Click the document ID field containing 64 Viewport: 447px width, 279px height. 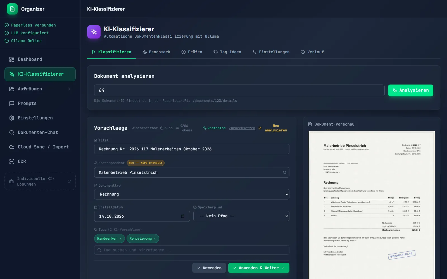[x=239, y=90]
